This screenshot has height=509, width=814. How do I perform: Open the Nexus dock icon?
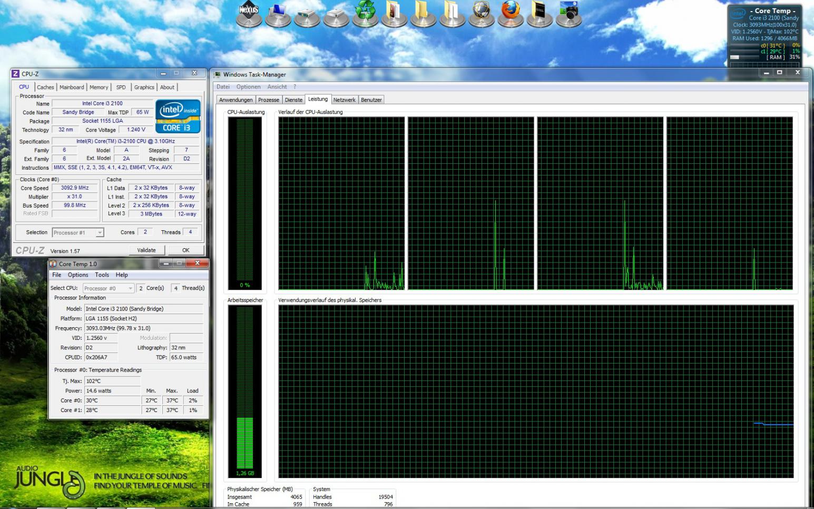click(249, 14)
